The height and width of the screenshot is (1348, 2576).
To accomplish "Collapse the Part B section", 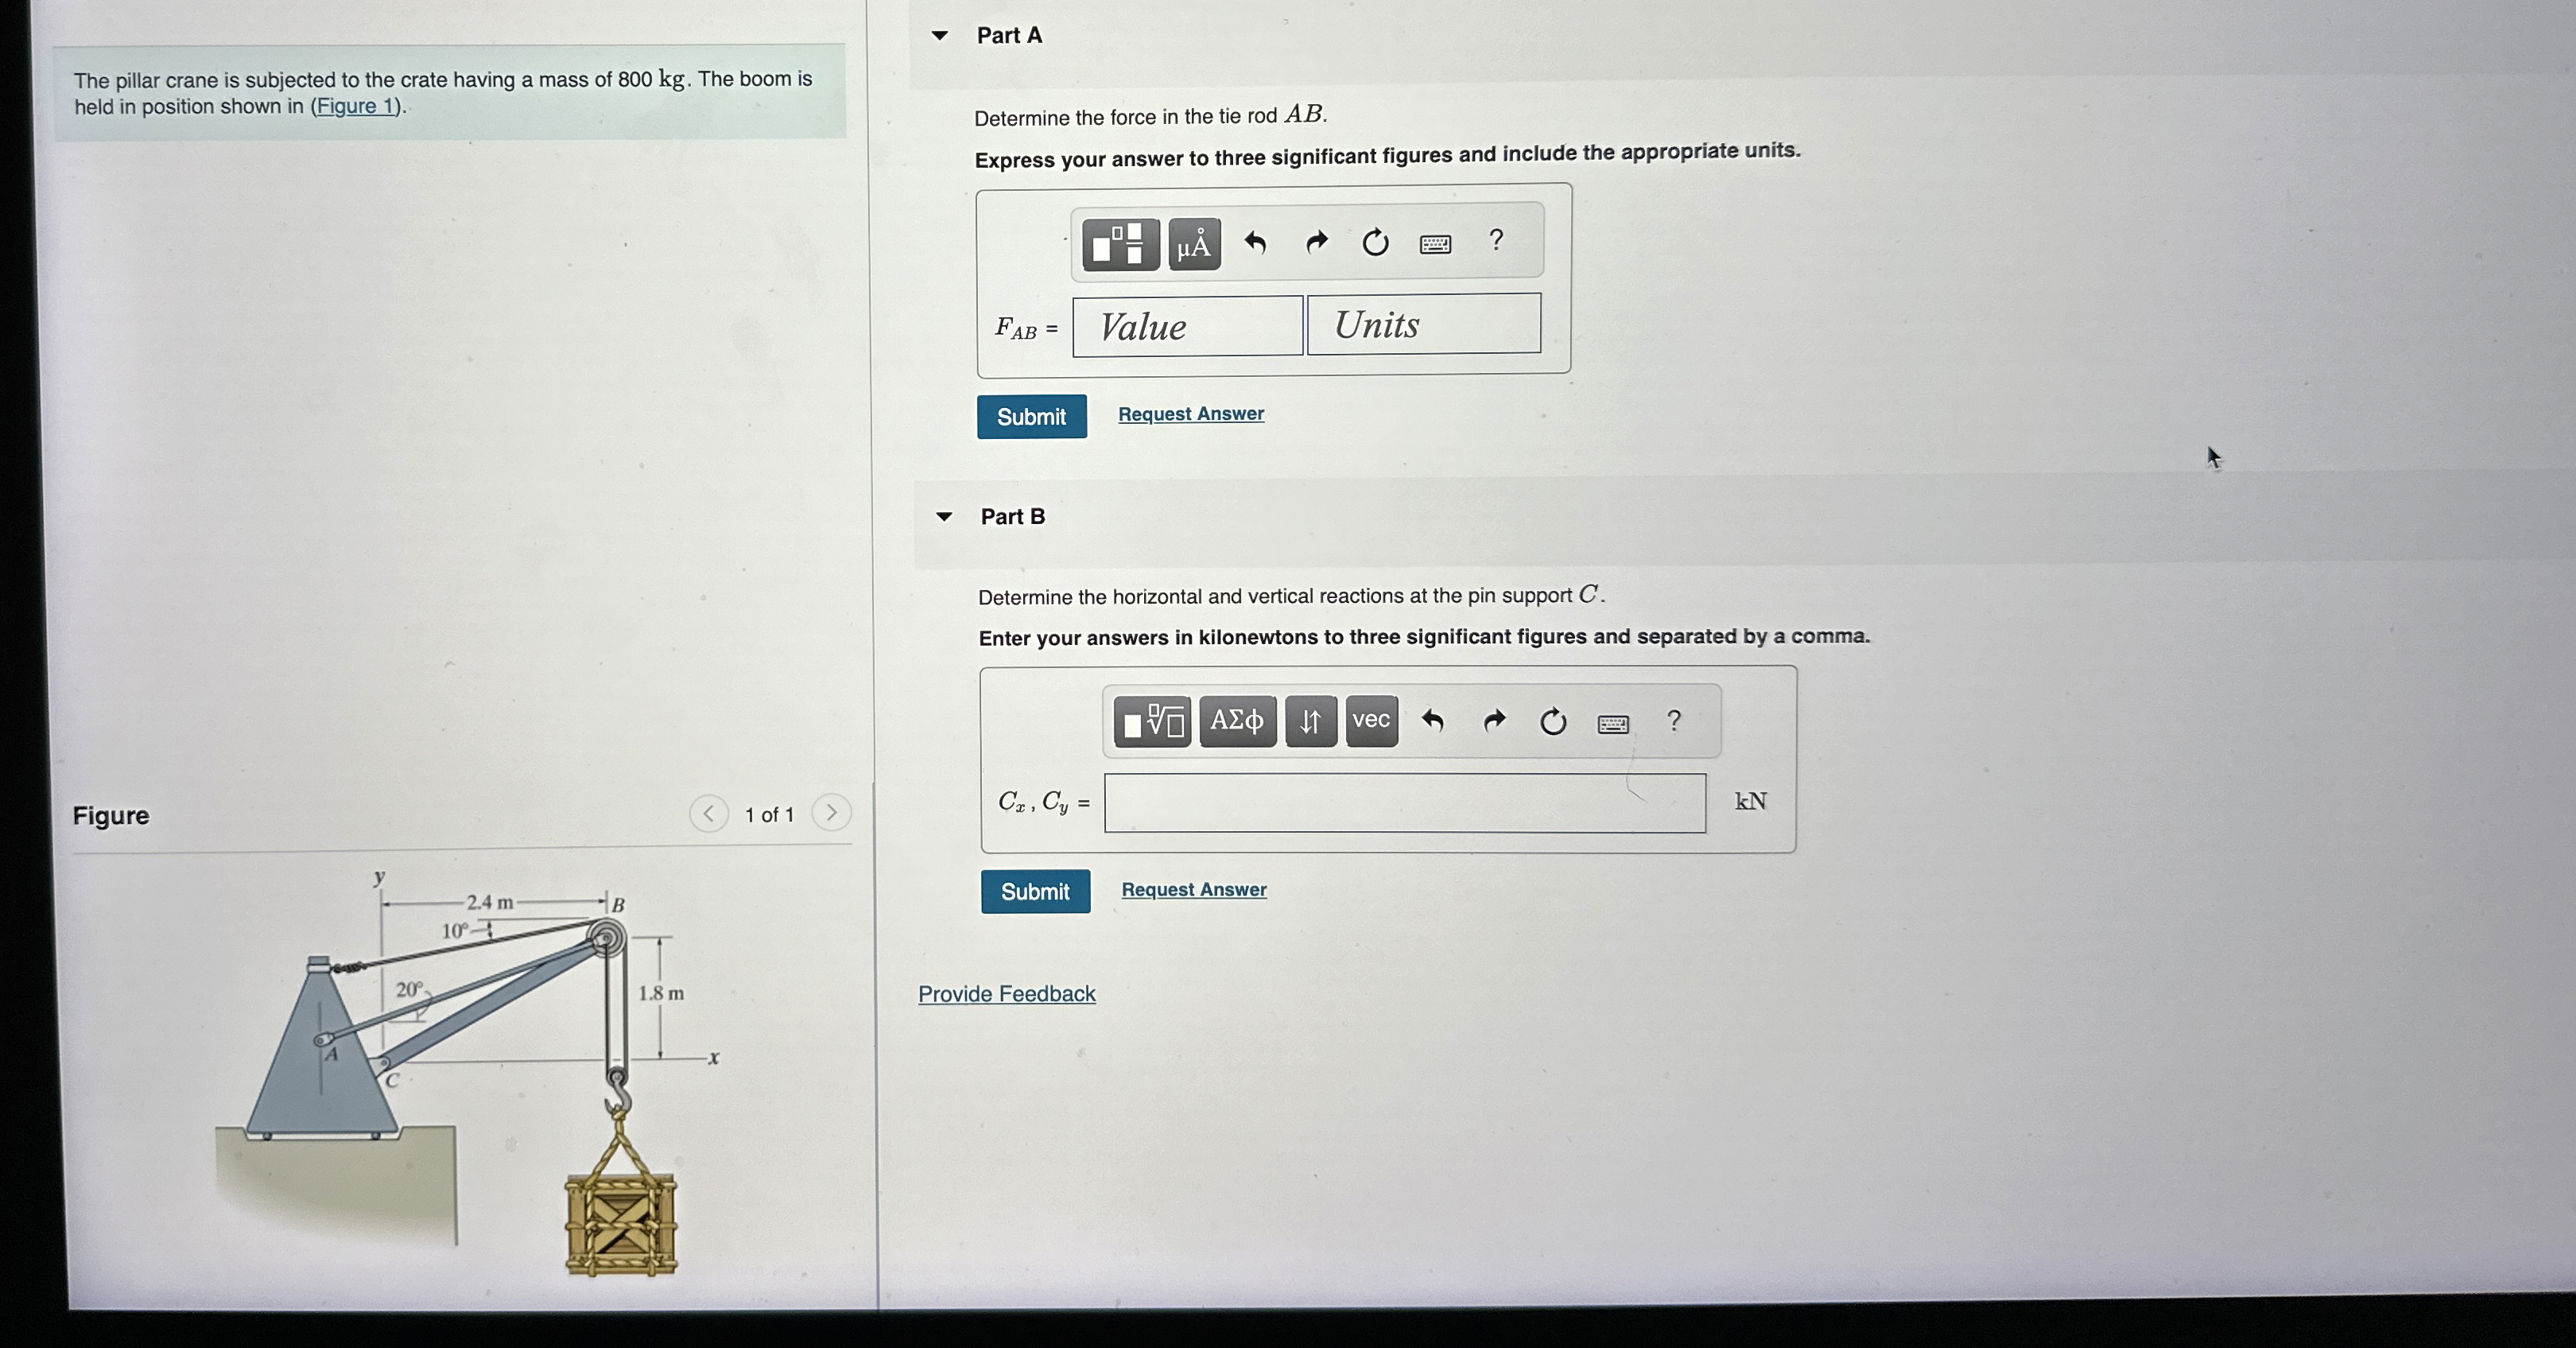I will tap(944, 517).
